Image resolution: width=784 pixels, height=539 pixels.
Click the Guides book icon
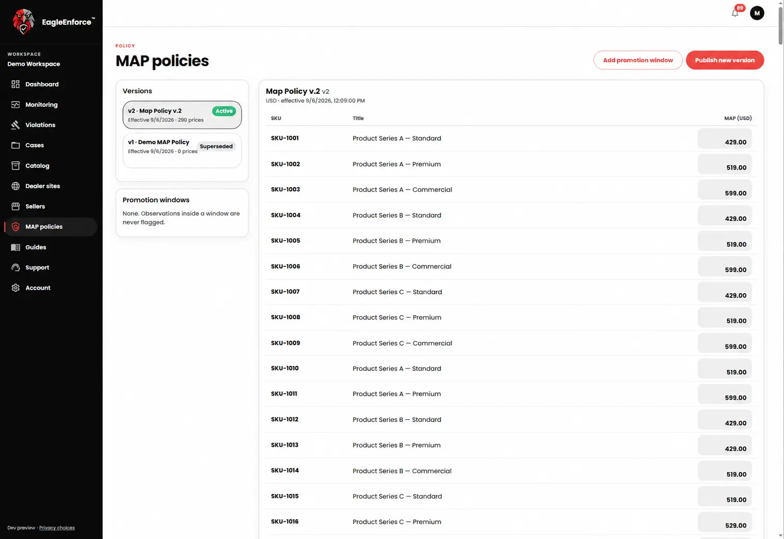click(x=16, y=247)
